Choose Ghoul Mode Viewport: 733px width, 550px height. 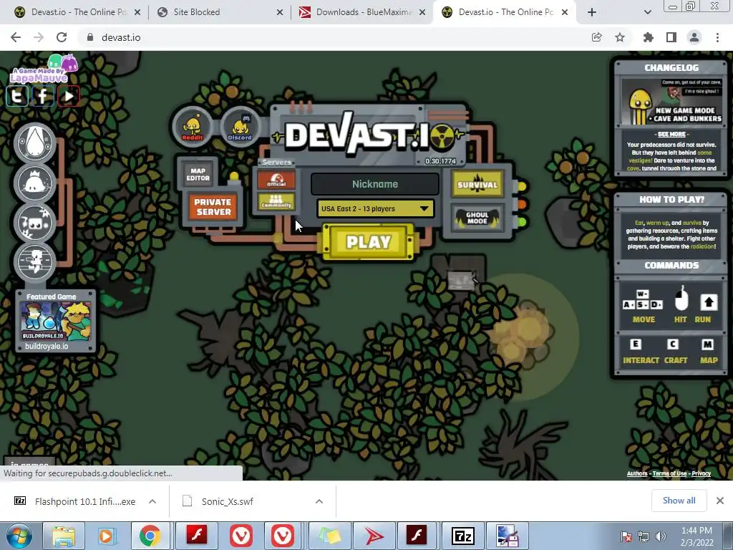click(x=477, y=218)
